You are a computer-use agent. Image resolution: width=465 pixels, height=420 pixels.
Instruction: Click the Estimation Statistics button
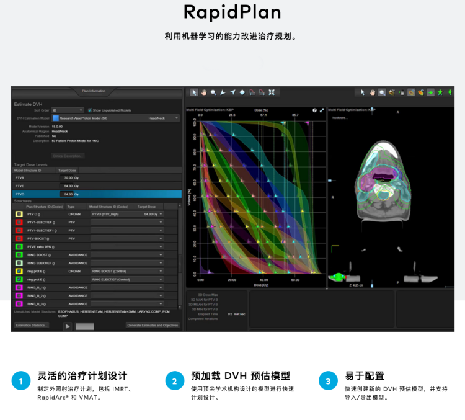[32, 325]
